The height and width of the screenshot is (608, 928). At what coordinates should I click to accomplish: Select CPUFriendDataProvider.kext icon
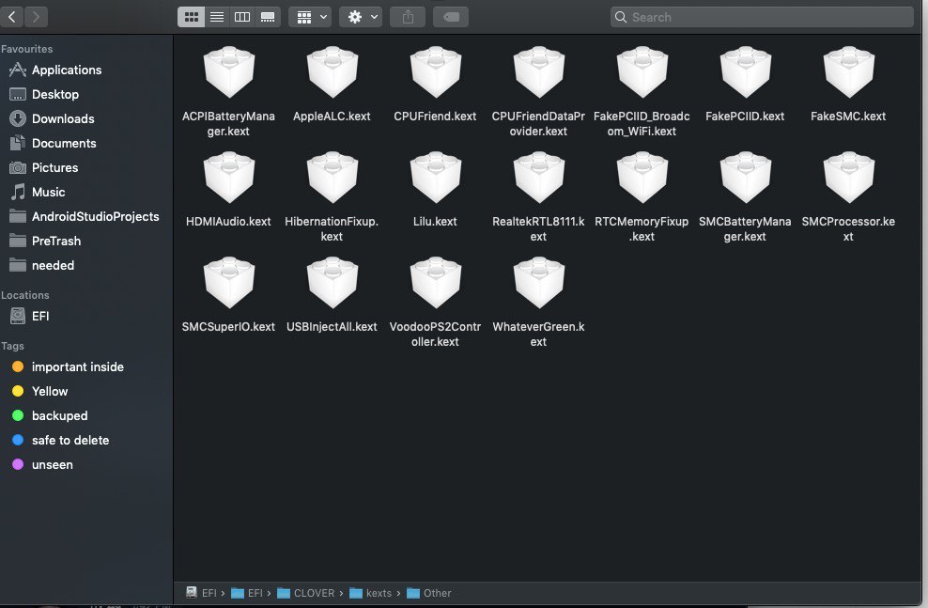(x=538, y=72)
